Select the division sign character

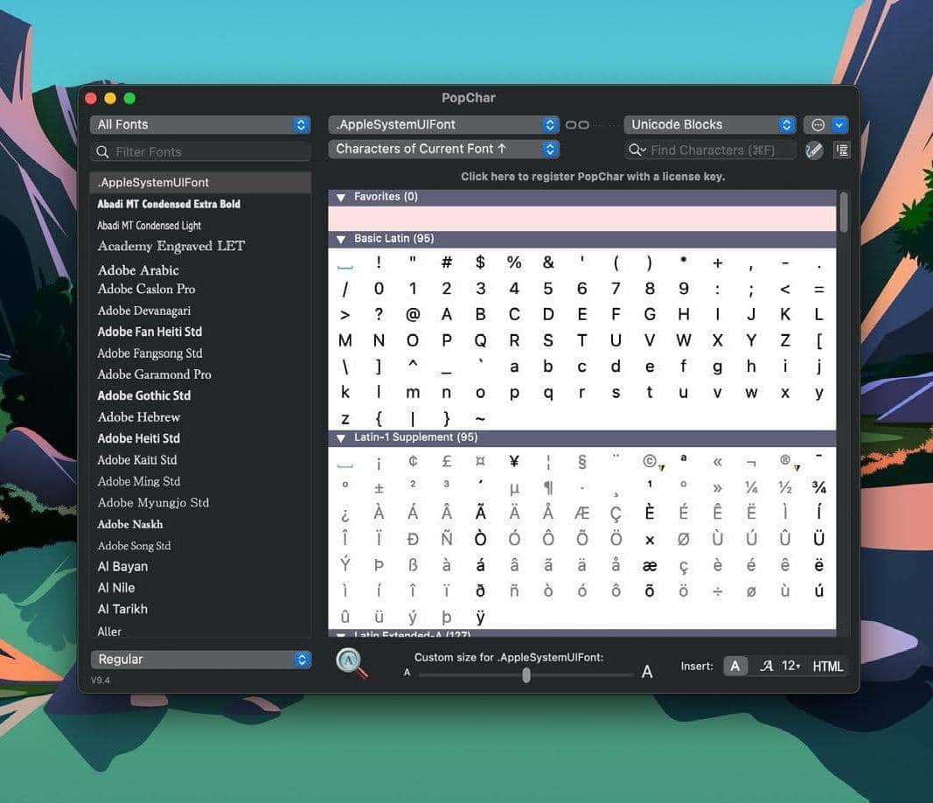[718, 591]
